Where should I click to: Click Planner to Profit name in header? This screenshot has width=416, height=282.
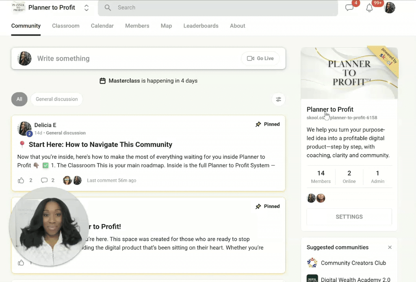(52, 7)
